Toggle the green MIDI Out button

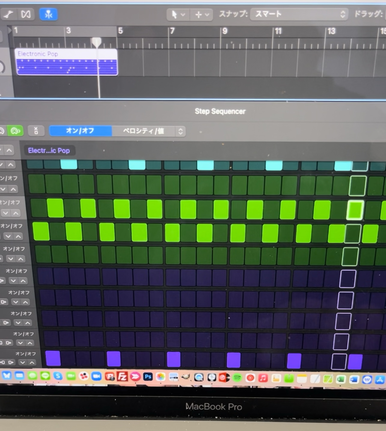pyautogui.click(x=15, y=131)
